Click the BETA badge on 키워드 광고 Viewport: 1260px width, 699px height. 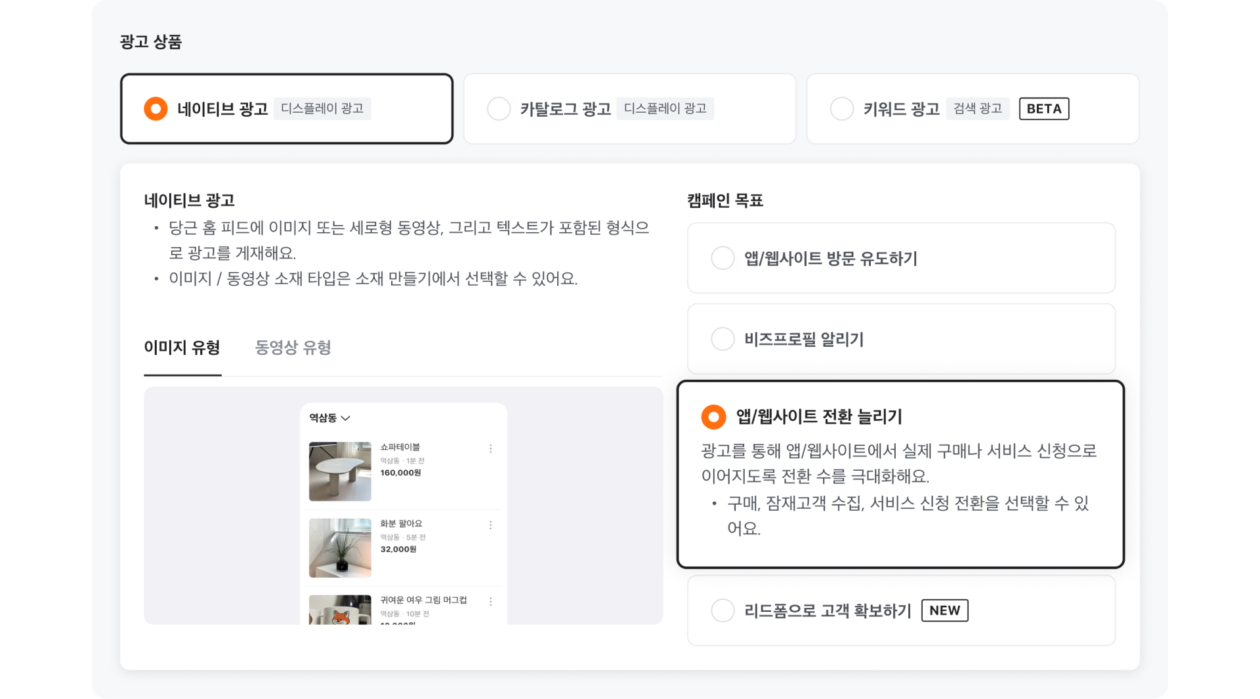[x=1043, y=109]
